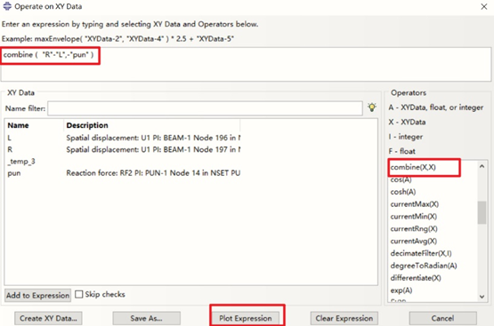This screenshot has height=326, width=494.
Task: Choose combine(X,X) operator
Action: (413, 167)
